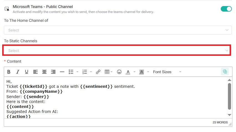The width and height of the screenshot is (236, 132).
Task: Center align the text
Action: [44, 72]
